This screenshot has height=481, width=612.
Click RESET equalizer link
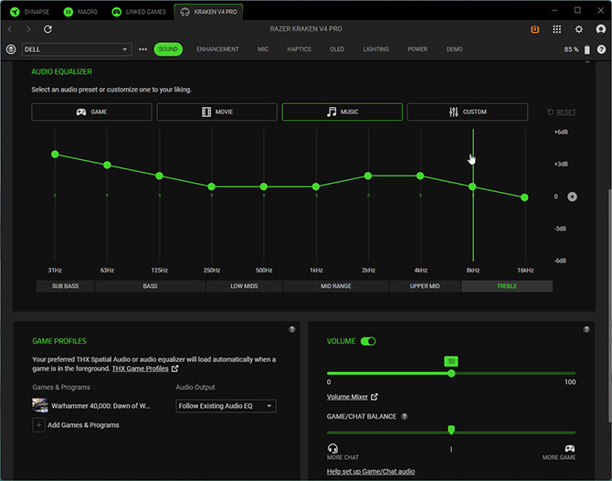tap(562, 112)
